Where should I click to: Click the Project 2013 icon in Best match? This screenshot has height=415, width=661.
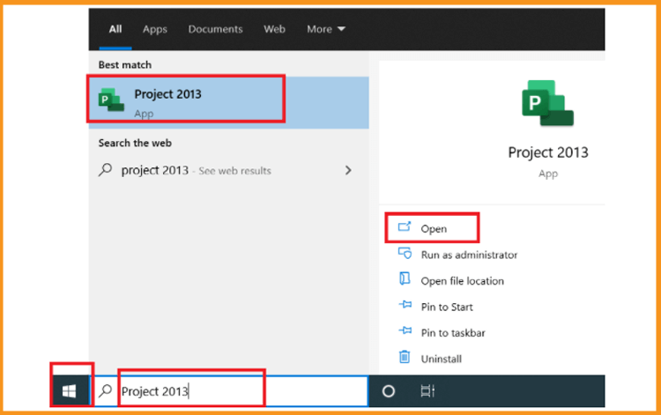click(x=111, y=100)
